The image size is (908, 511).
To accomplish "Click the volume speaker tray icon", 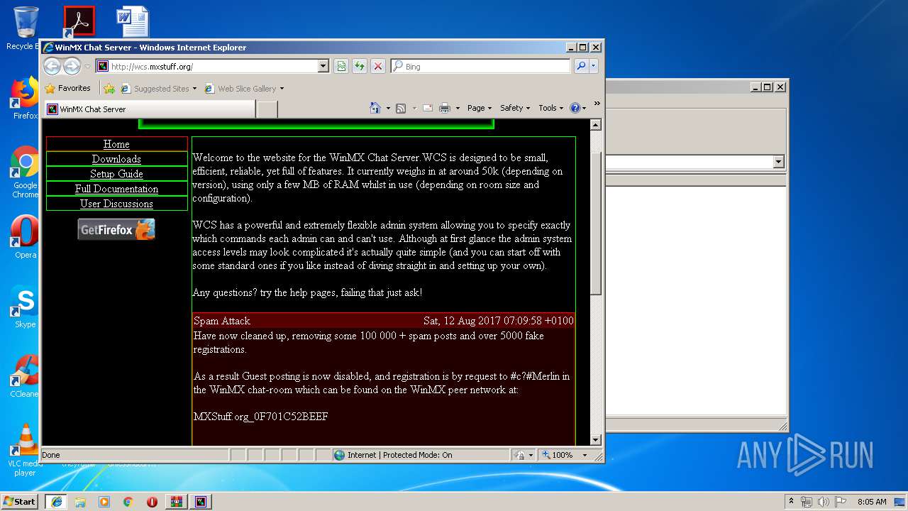I will [x=823, y=501].
